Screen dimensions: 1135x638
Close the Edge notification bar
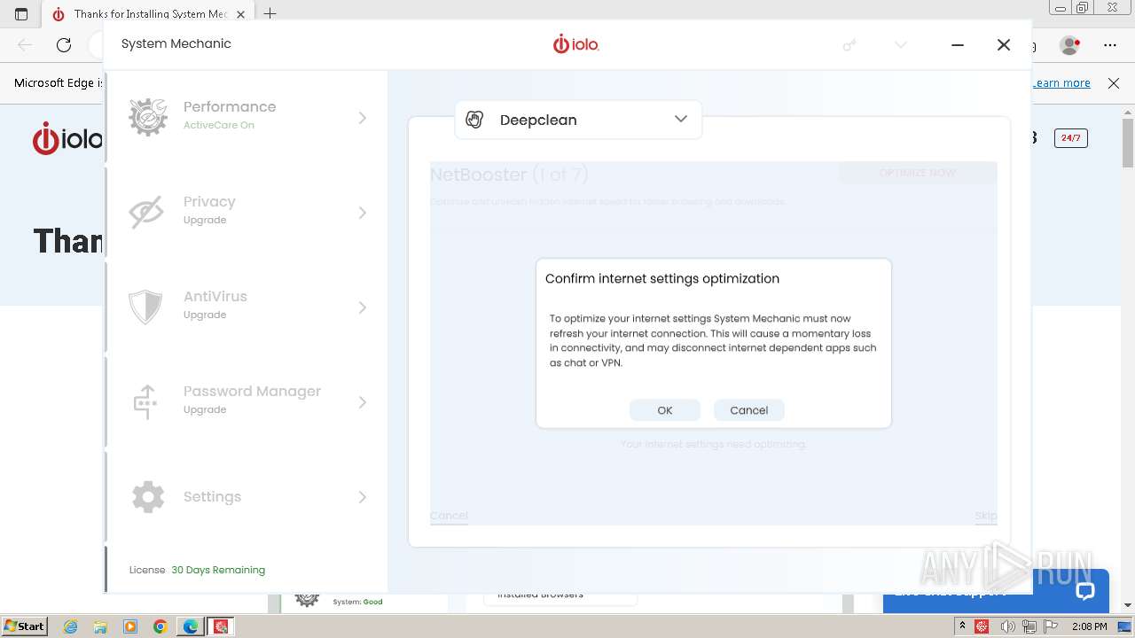pyautogui.click(x=1114, y=82)
